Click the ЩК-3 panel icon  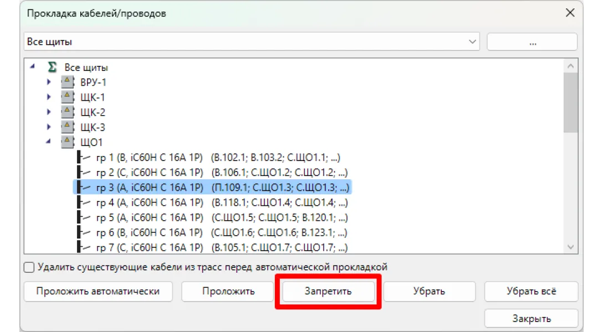tap(67, 127)
